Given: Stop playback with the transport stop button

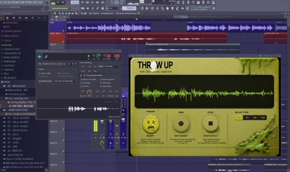Looking at the screenshot, I should [x=63, y=2].
